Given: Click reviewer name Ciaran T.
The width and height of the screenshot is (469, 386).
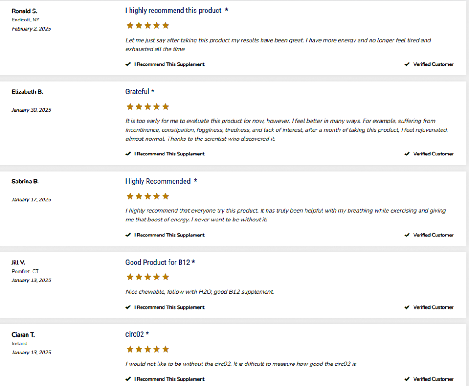Looking at the screenshot, I should [23, 335].
